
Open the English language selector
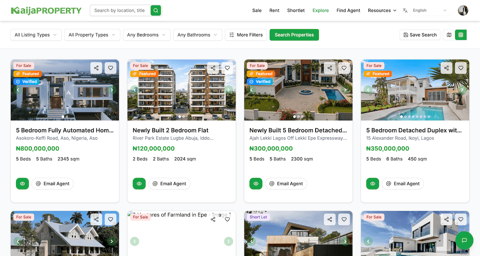pos(426,10)
